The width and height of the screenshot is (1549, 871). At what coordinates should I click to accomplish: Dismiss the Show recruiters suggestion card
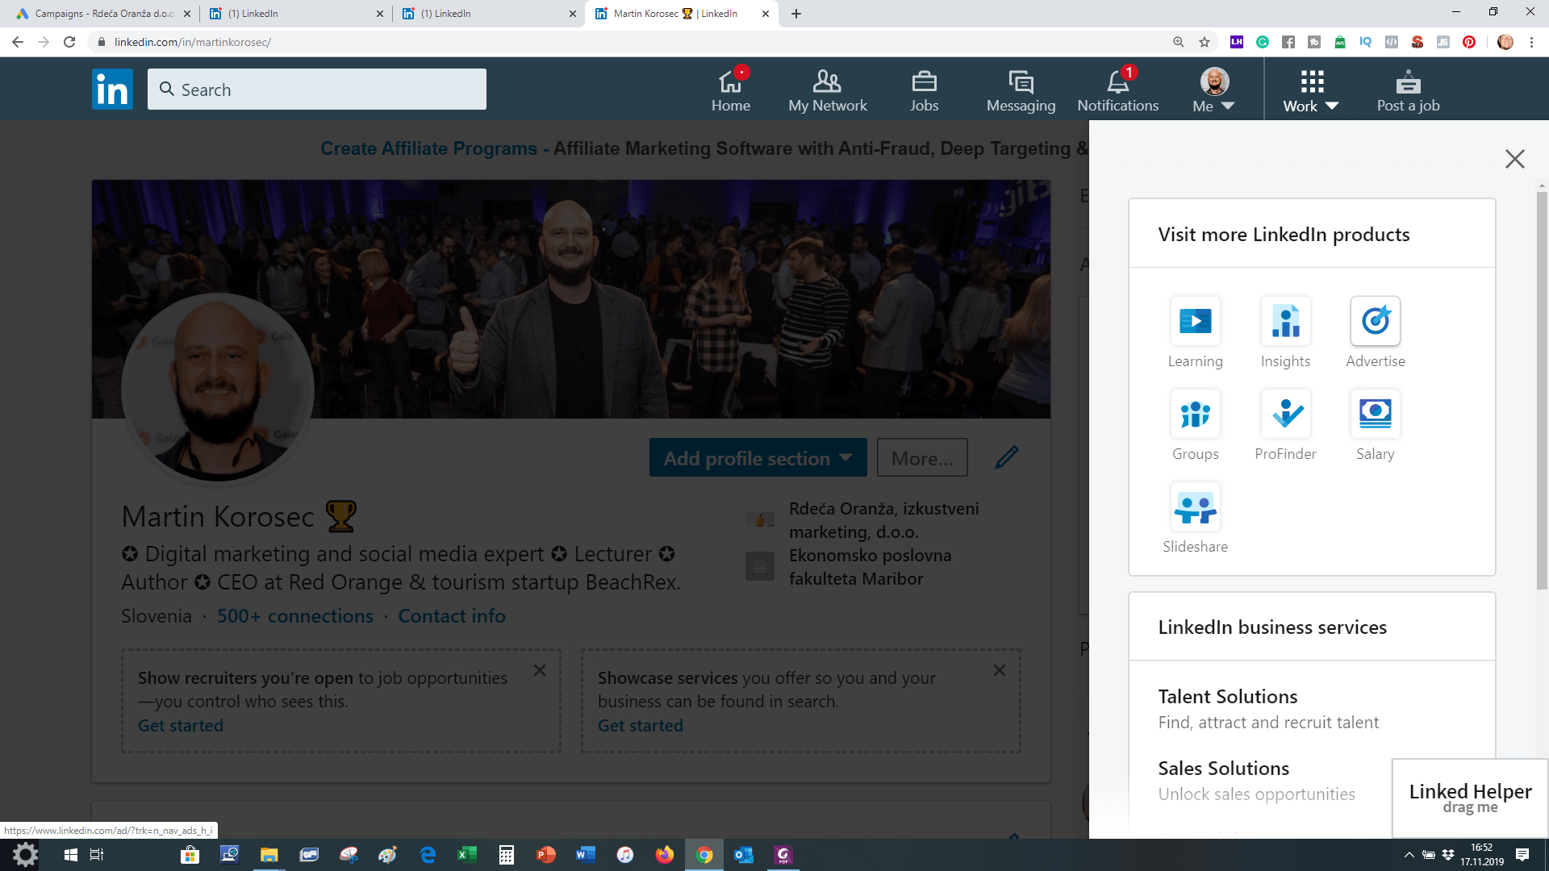pyautogui.click(x=540, y=670)
